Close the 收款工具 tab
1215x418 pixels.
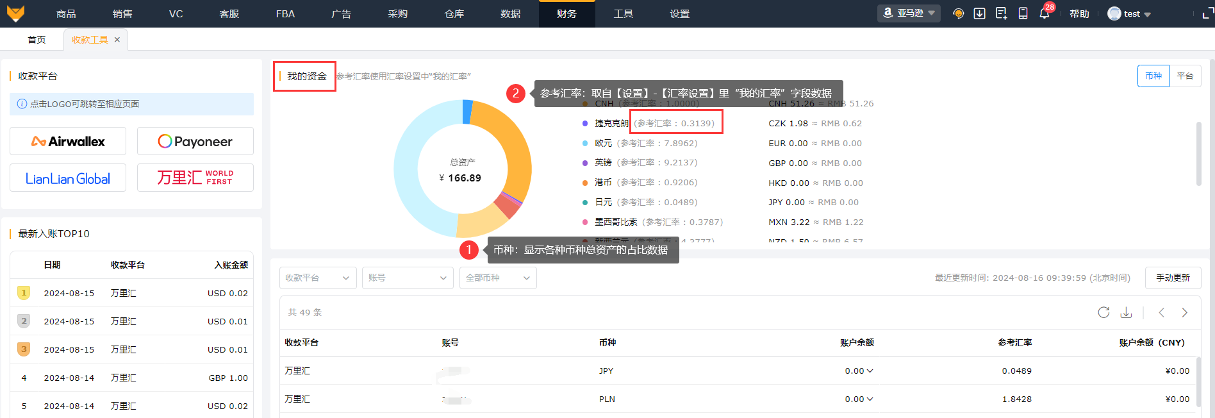pos(117,40)
